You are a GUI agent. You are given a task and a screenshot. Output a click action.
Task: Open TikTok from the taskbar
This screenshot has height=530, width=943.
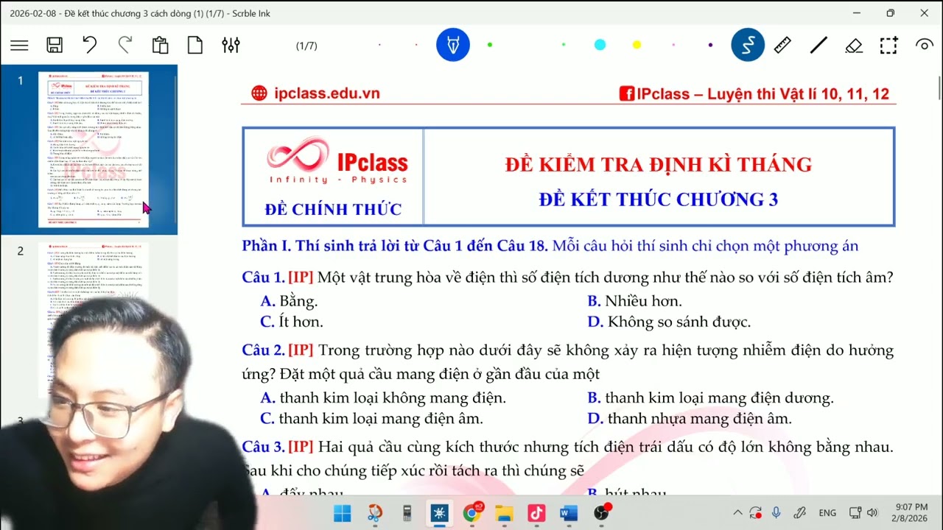tap(536, 512)
